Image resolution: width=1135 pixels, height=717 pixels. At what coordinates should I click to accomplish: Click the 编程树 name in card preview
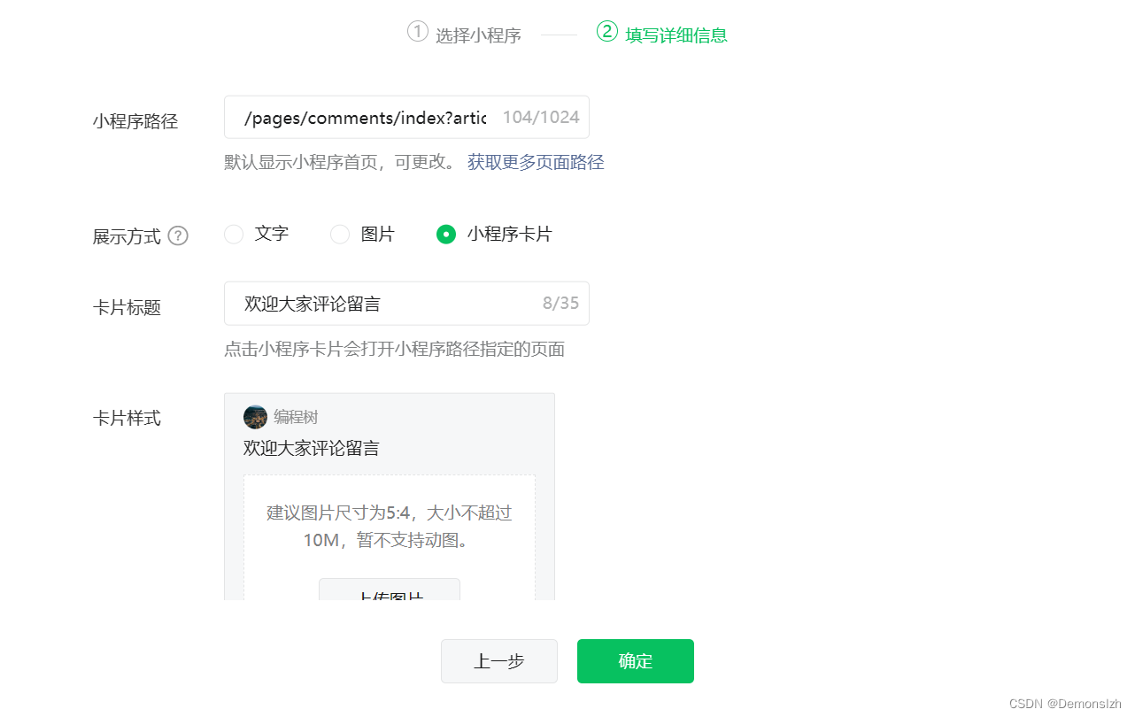(x=296, y=417)
